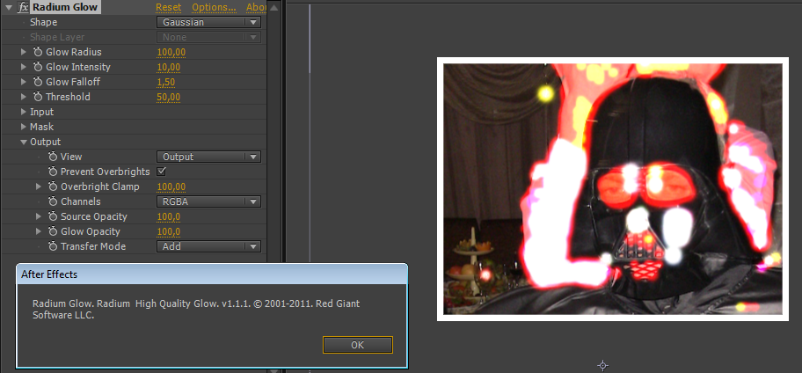This screenshot has width=802, height=373.
Task: Click the Glow Opacity value 100,0
Action: [168, 231]
